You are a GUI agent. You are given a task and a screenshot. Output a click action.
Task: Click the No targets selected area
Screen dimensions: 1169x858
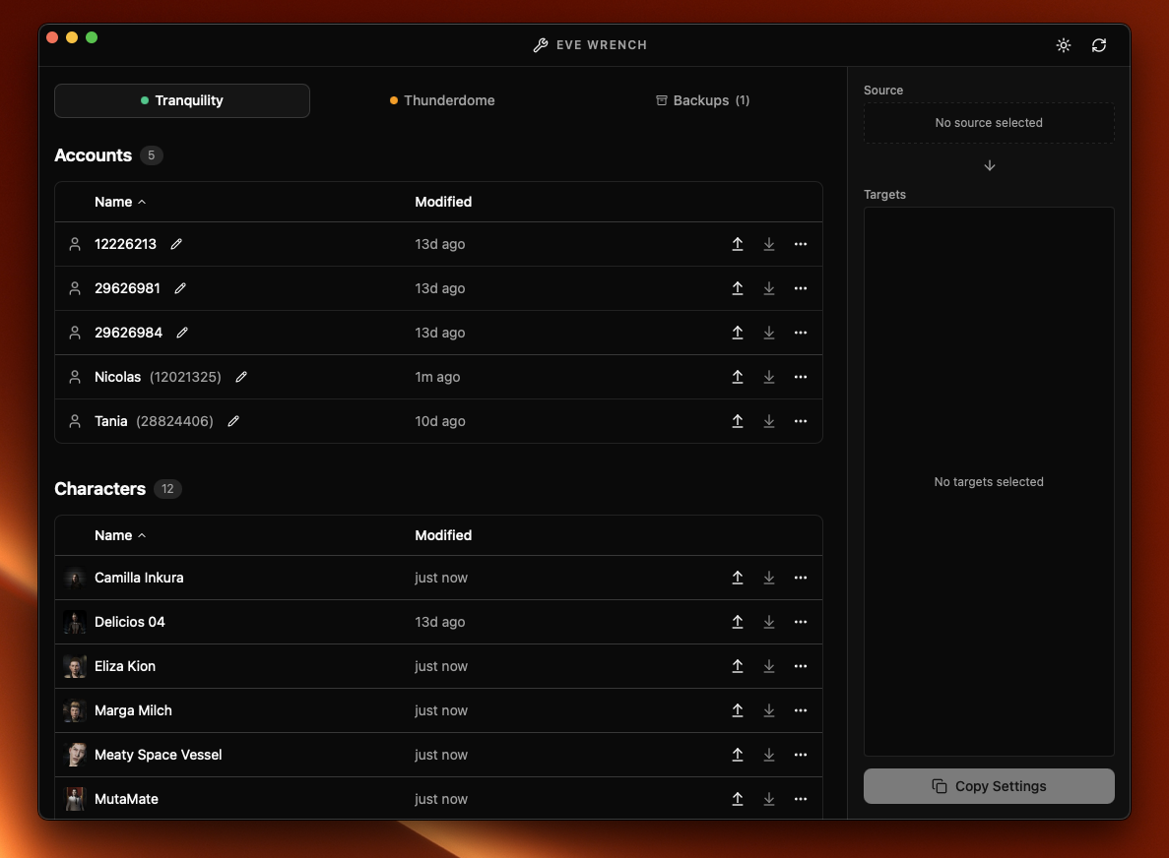[x=989, y=482]
